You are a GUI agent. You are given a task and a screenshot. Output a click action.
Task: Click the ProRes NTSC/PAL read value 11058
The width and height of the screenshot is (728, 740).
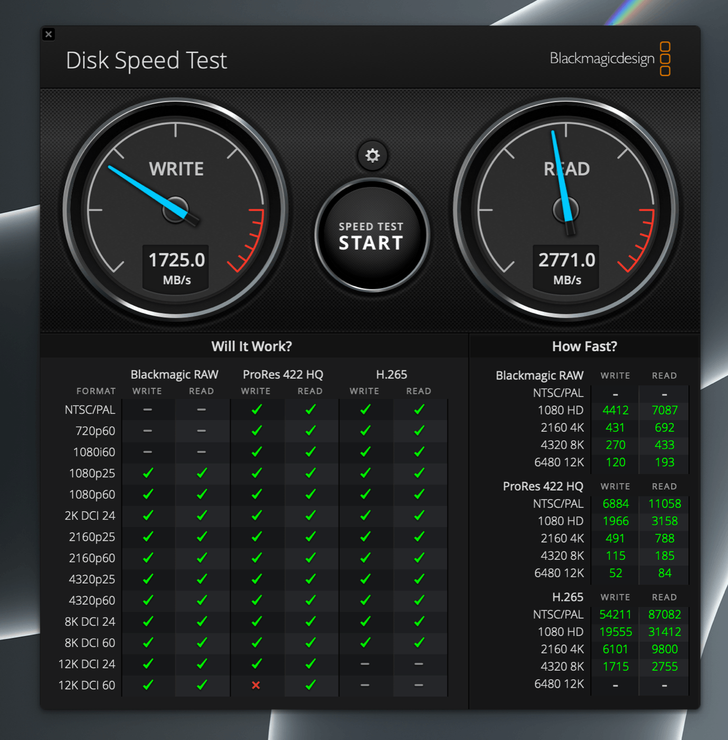665,504
